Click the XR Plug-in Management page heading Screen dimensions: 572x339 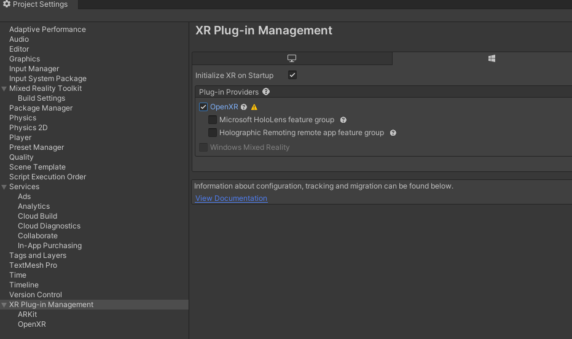tap(264, 31)
